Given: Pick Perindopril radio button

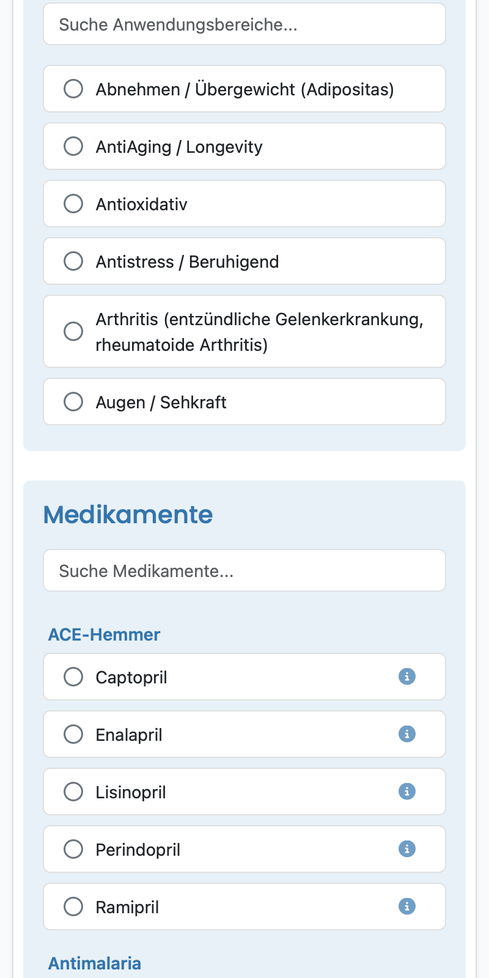Looking at the screenshot, I should point(73,849).
